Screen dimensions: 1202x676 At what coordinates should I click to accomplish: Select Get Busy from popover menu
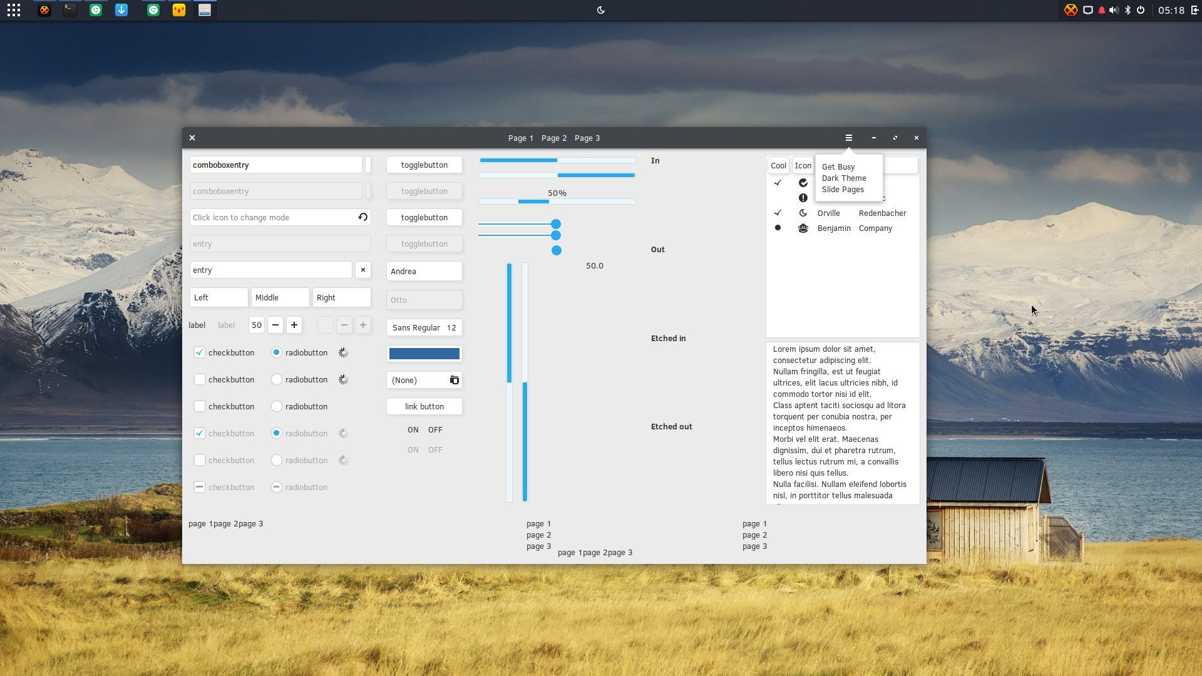coord(838,167)
